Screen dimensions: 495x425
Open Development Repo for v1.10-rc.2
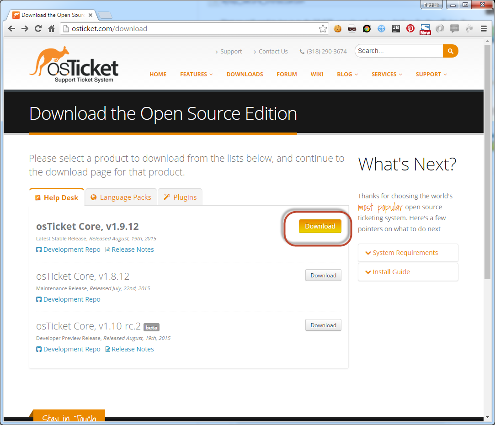coord(68,349)
